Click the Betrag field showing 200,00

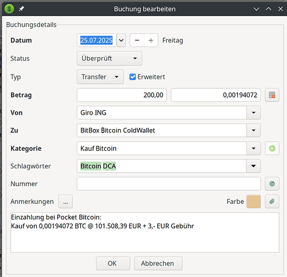[122, 95]
